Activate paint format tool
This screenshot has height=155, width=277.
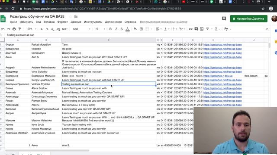(19, 29)
